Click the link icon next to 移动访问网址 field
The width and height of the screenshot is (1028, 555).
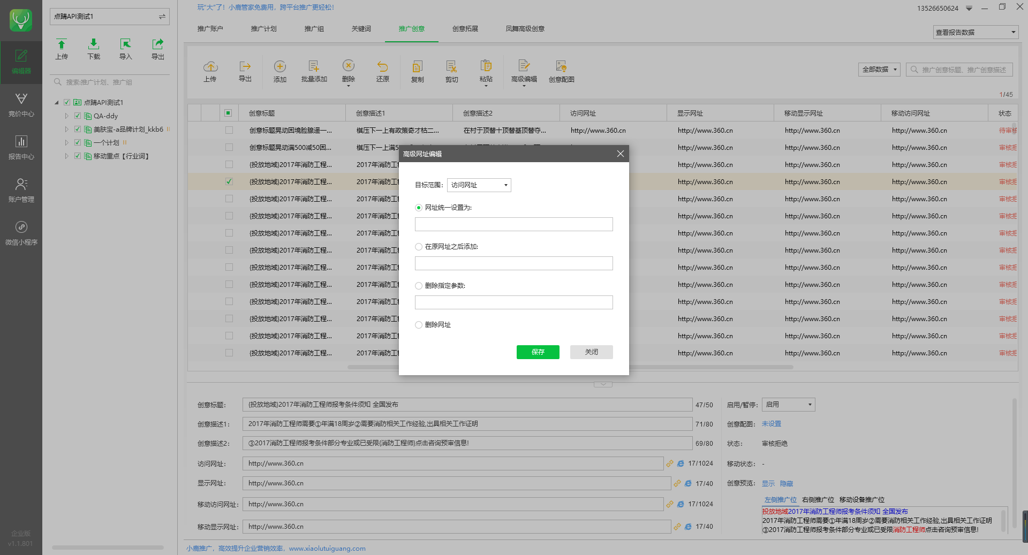[x=670, y=504]
